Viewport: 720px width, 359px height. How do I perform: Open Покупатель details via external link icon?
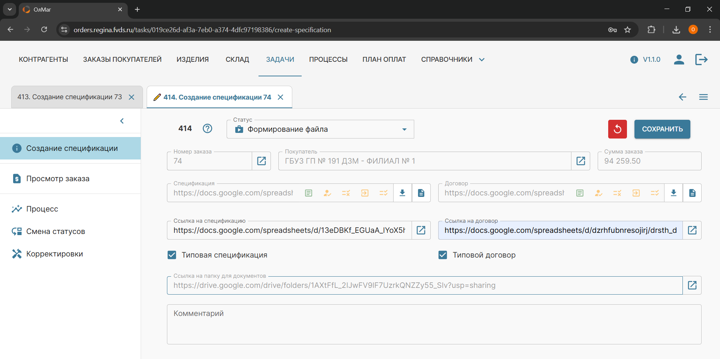580,161
